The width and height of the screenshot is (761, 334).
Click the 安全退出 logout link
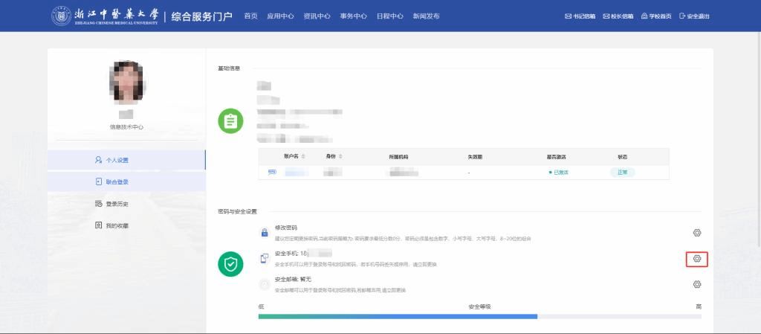tap(694, 16)
